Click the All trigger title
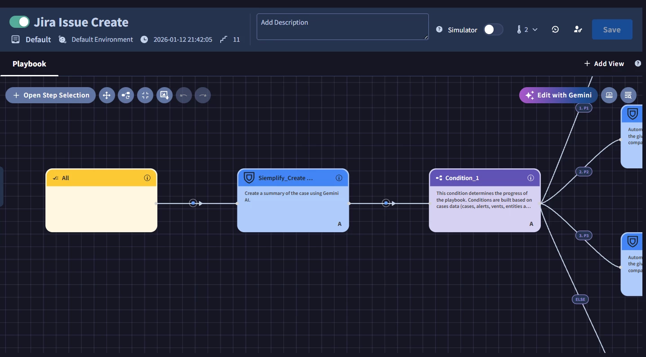 pyautogui.click(x=66, y=178)
